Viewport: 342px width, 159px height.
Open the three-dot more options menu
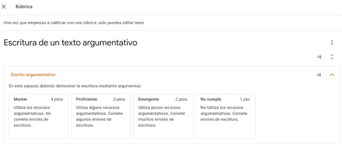click(332, 43)
